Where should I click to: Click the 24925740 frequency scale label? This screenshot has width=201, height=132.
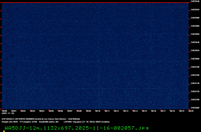pyautogui.click(x=195, y=83)
